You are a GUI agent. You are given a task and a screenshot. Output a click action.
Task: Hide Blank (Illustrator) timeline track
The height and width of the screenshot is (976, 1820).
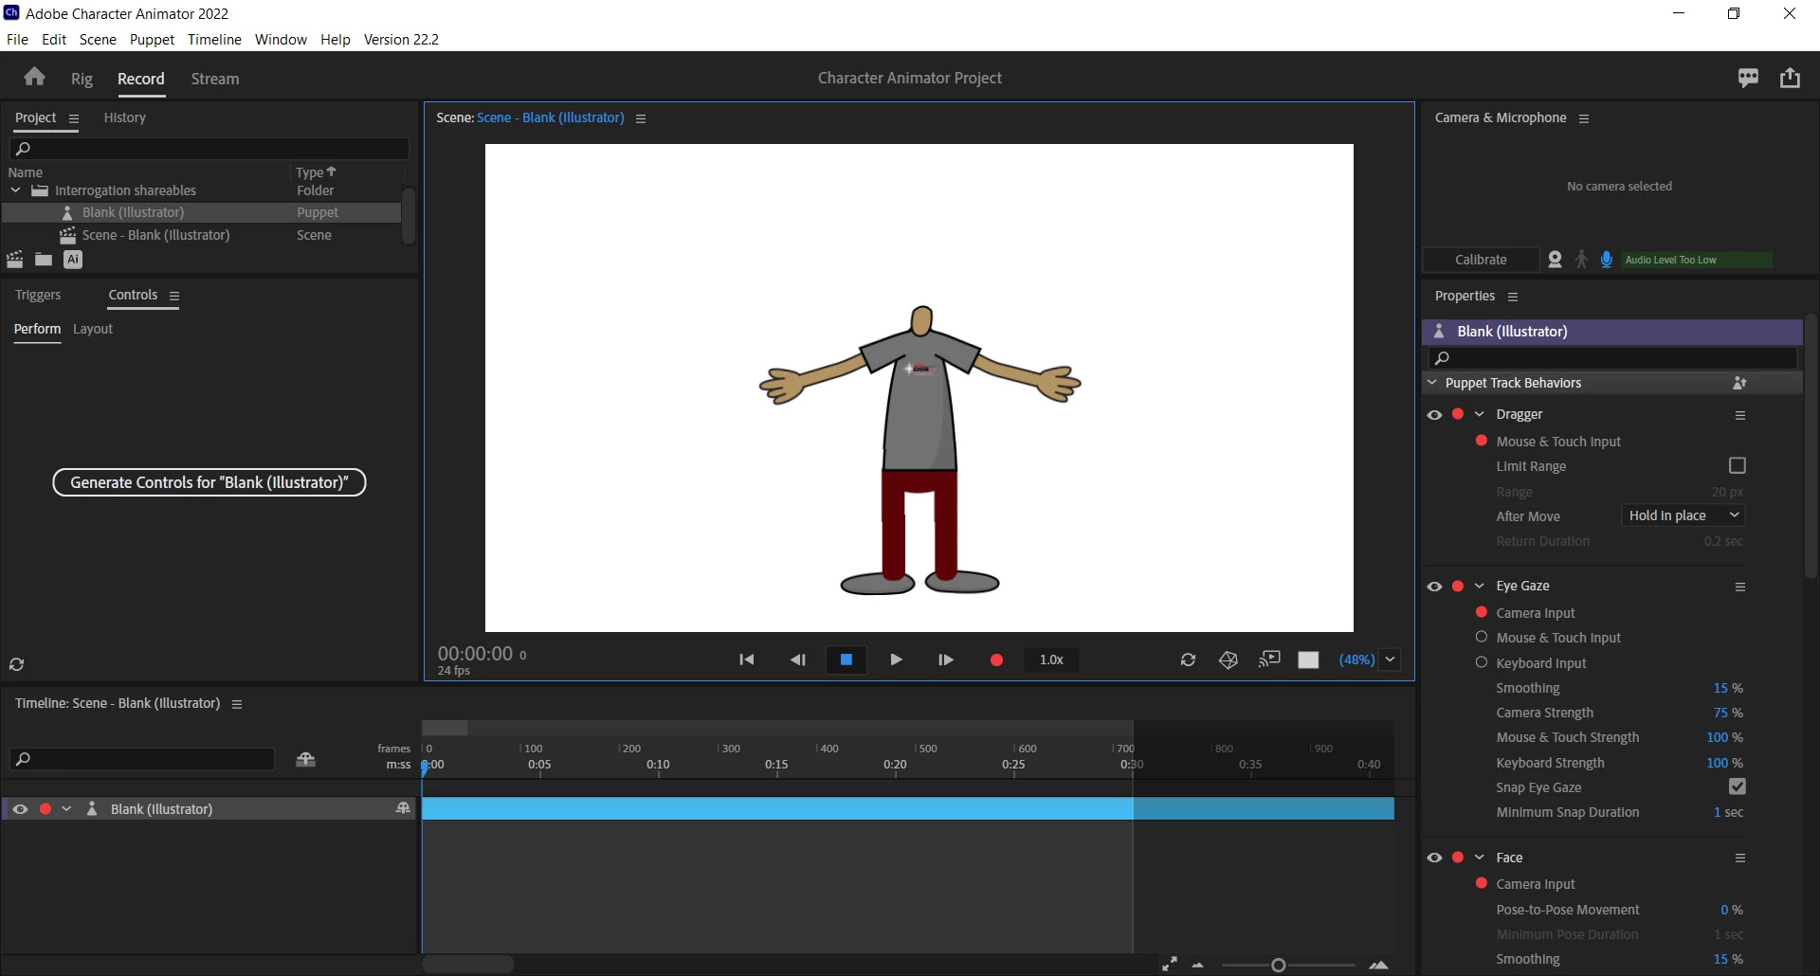tap(20, 809)
